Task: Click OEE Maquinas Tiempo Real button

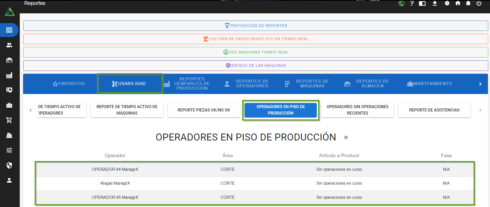Action: click(256, 52)
